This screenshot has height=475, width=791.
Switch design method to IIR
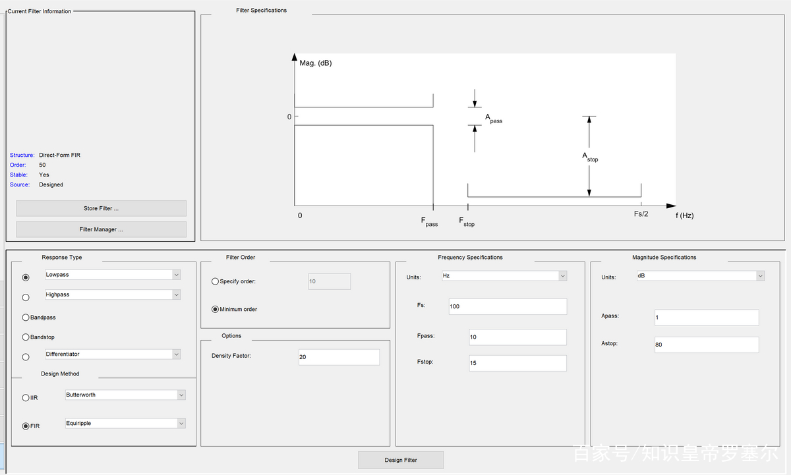click(x=26, y=398)
